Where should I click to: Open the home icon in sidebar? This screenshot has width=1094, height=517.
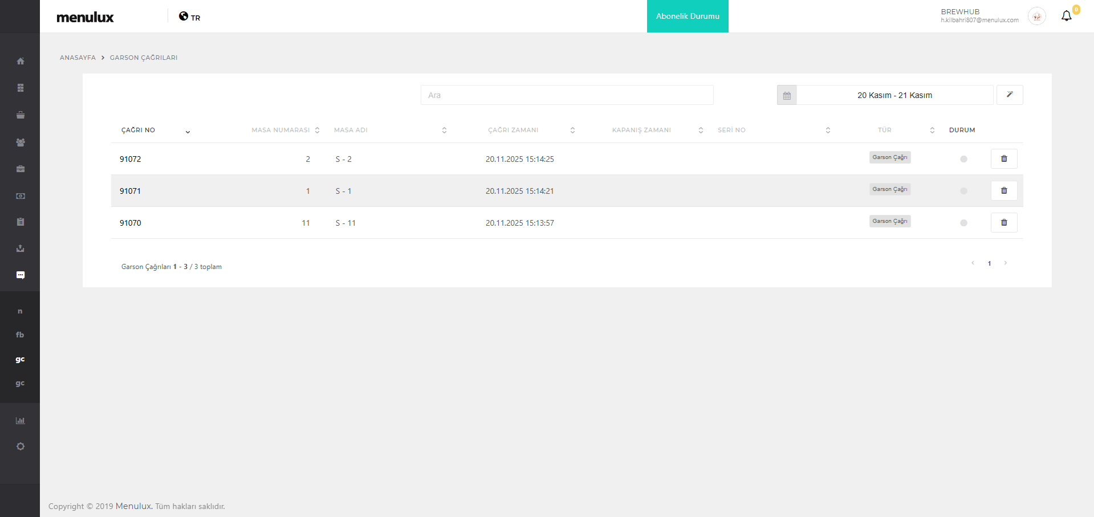(x=21, y=61)
